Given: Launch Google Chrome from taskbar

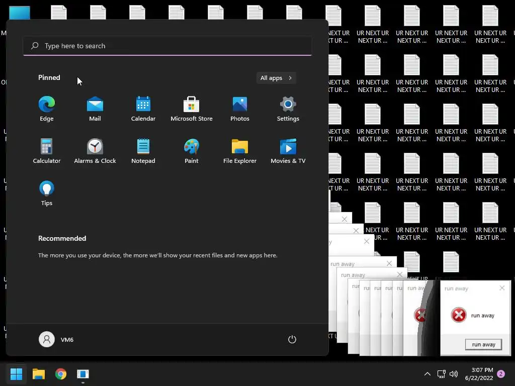Looking at the screenshot, I should (x=61, y=374).
